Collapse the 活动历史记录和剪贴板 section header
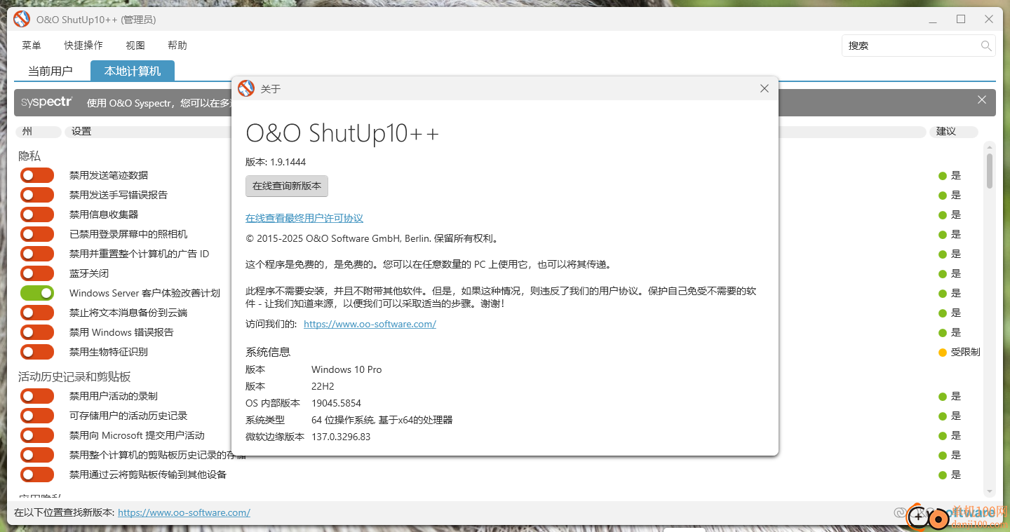The width and height of the screenshot is (1010, 532). [x=74, y=376]
